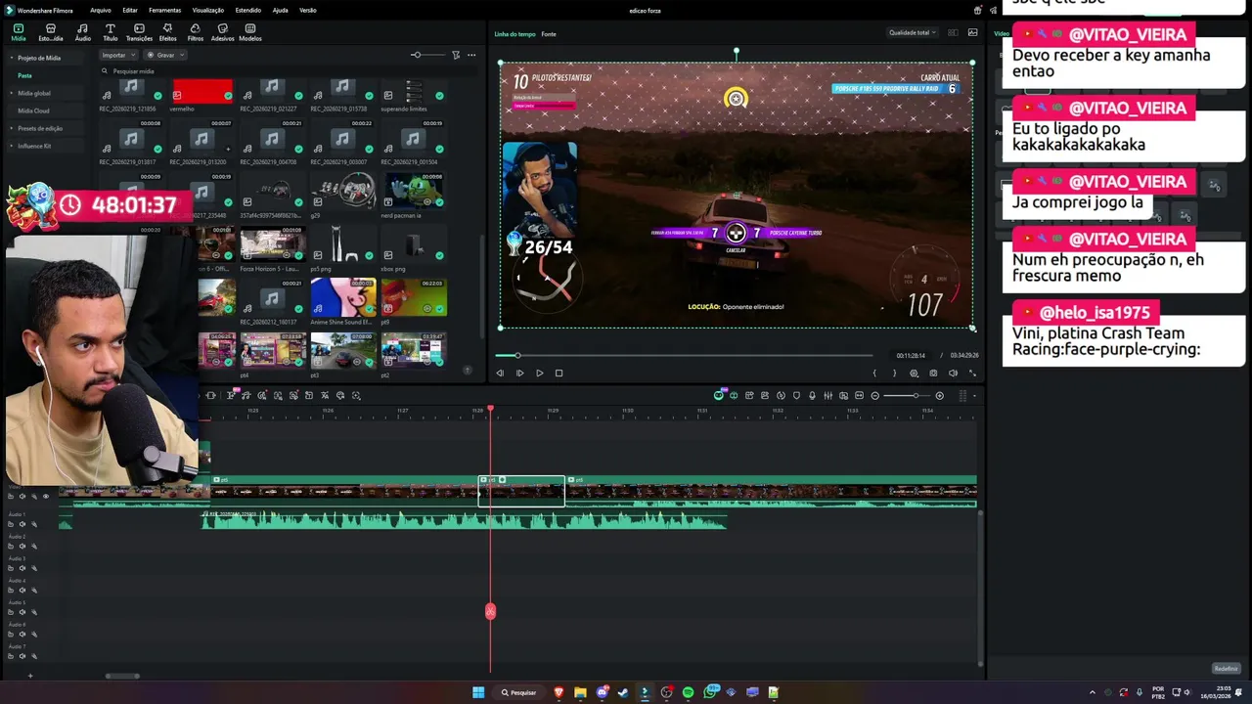This screenshot has height=704, width=1252.
Task: Expand the Mídia global tree item
Action: tap(12, 93)
